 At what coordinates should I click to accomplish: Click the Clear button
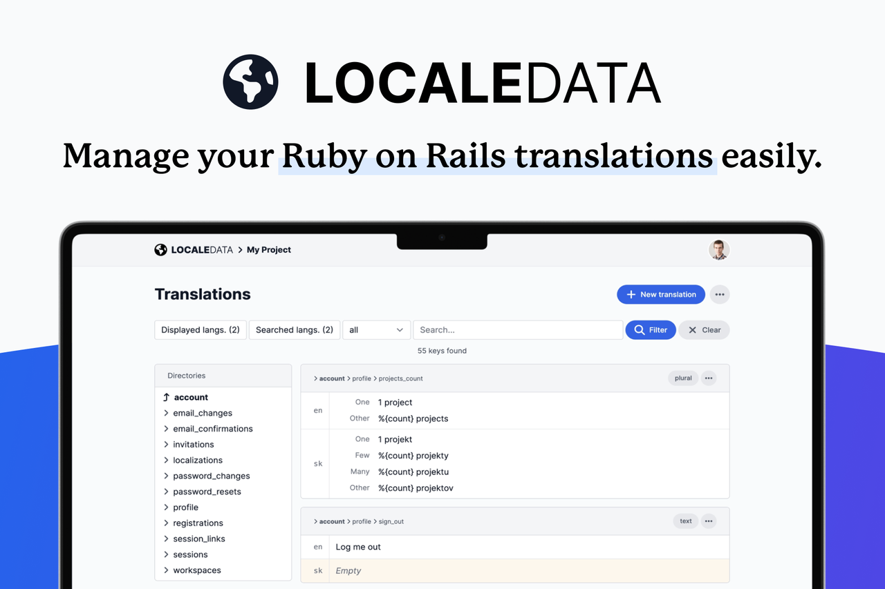704,329
